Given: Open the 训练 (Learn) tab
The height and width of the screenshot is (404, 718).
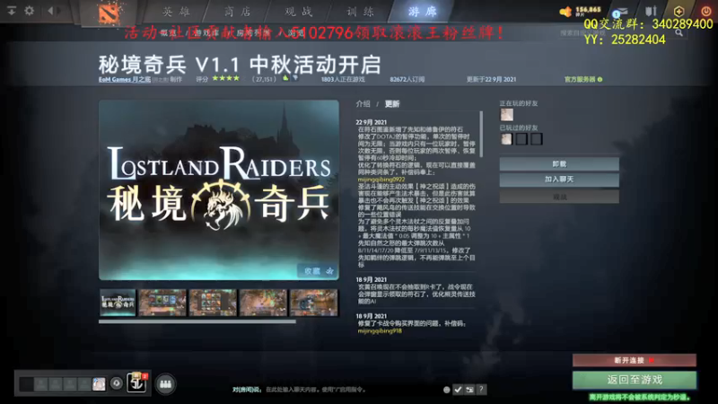Looking at the screenshot, I should (x=360, y=12).
